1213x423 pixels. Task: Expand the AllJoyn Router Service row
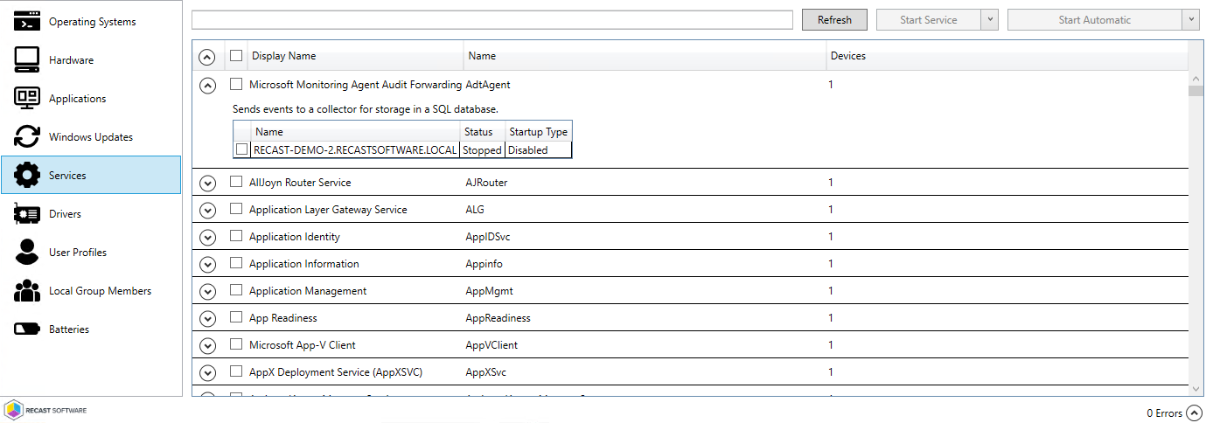pos(207,184)
